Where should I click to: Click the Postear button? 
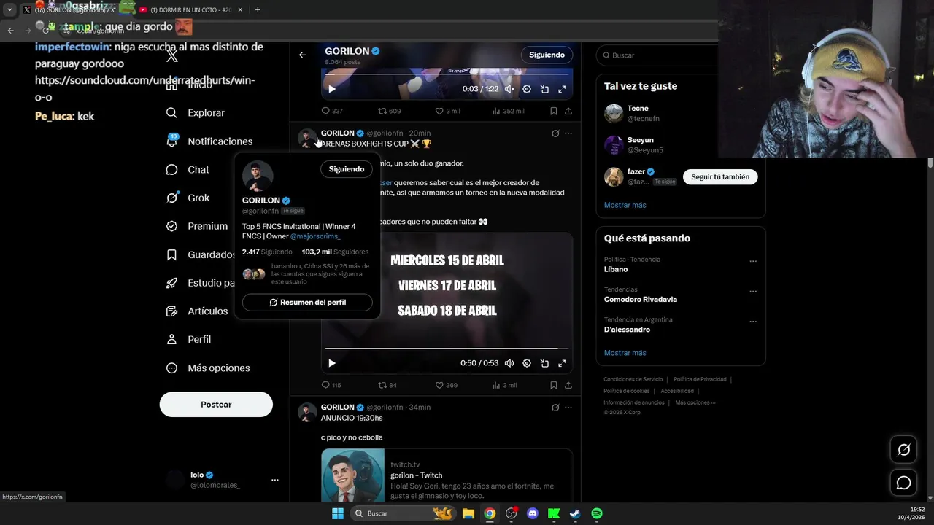point(216,405)
